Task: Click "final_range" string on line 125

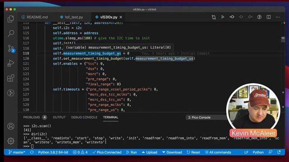Action: [99, 84]
